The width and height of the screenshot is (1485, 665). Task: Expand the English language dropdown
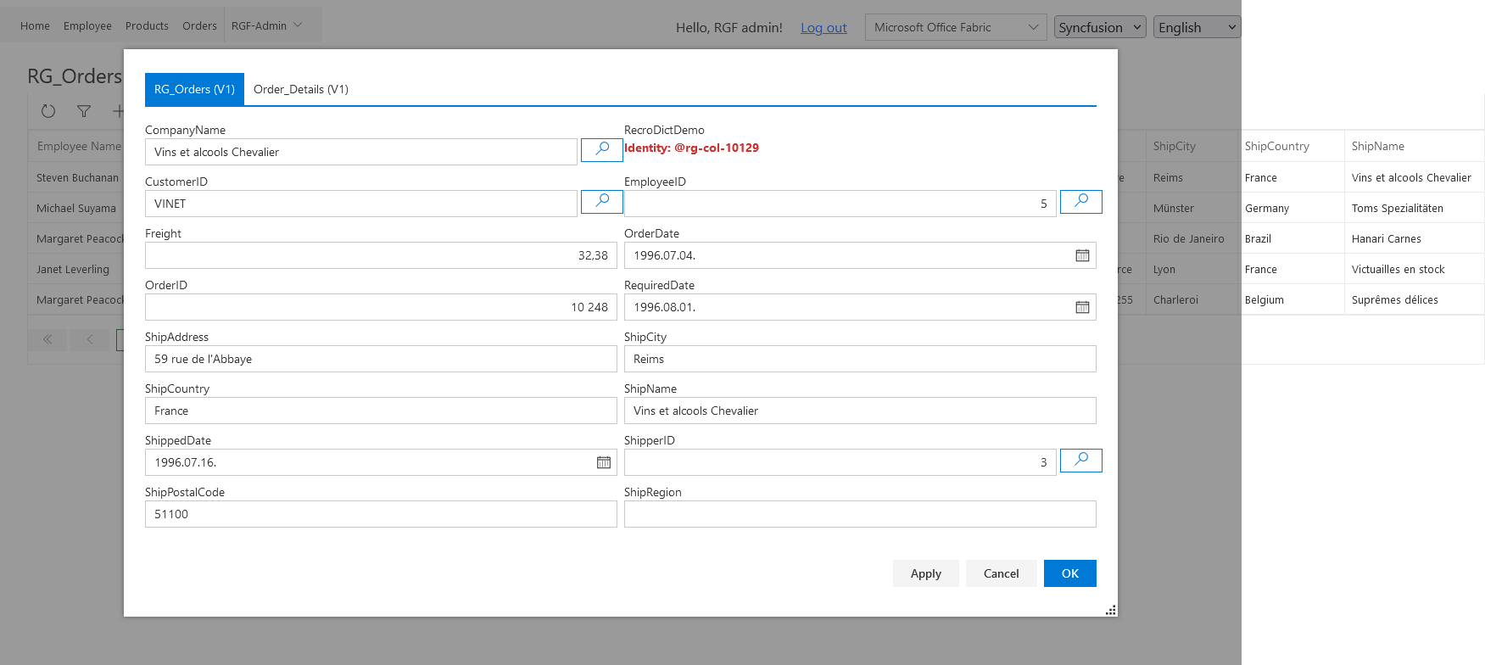coord(1196,27)
